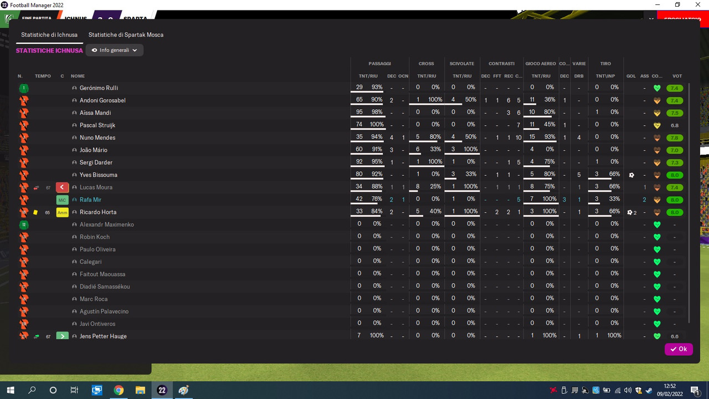
Task: Click Yves Bissouma's 8.0 rating badge
Action: coord(675,175)
